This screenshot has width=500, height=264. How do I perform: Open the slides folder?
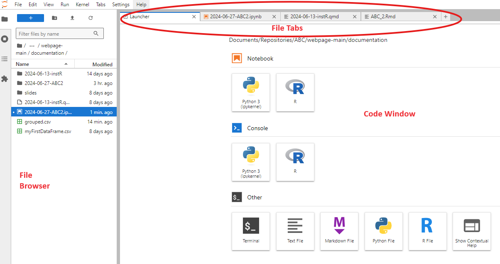31,93
